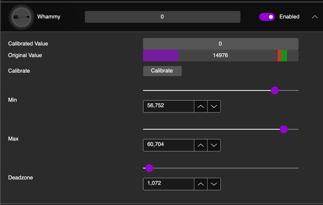Collapse the Whammy settings panel

pos(314,17)
